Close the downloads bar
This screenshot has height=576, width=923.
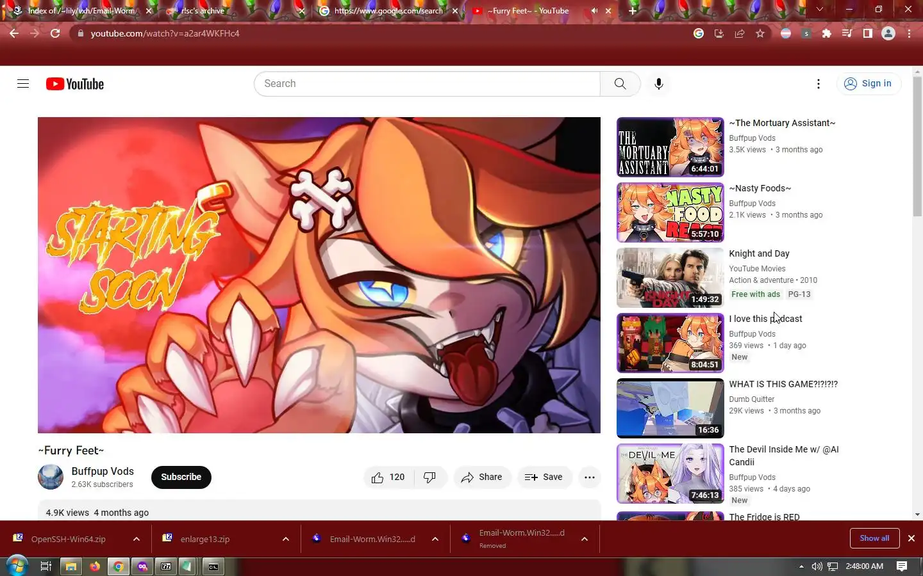pos(911,538)
